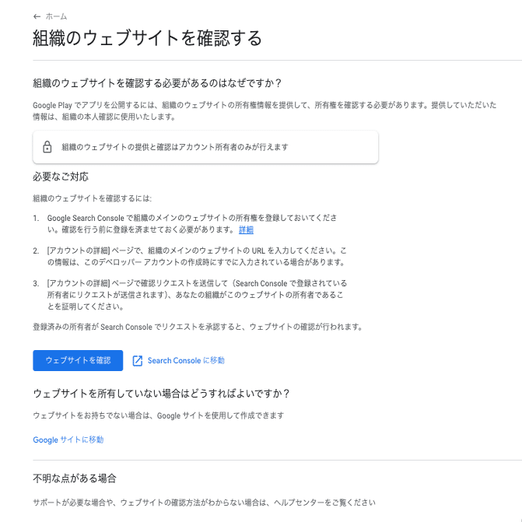Follow the Google サイトに移動 link
Viewport: 522px width, 522px height.
pyautogui.click(x=68, y=440)
